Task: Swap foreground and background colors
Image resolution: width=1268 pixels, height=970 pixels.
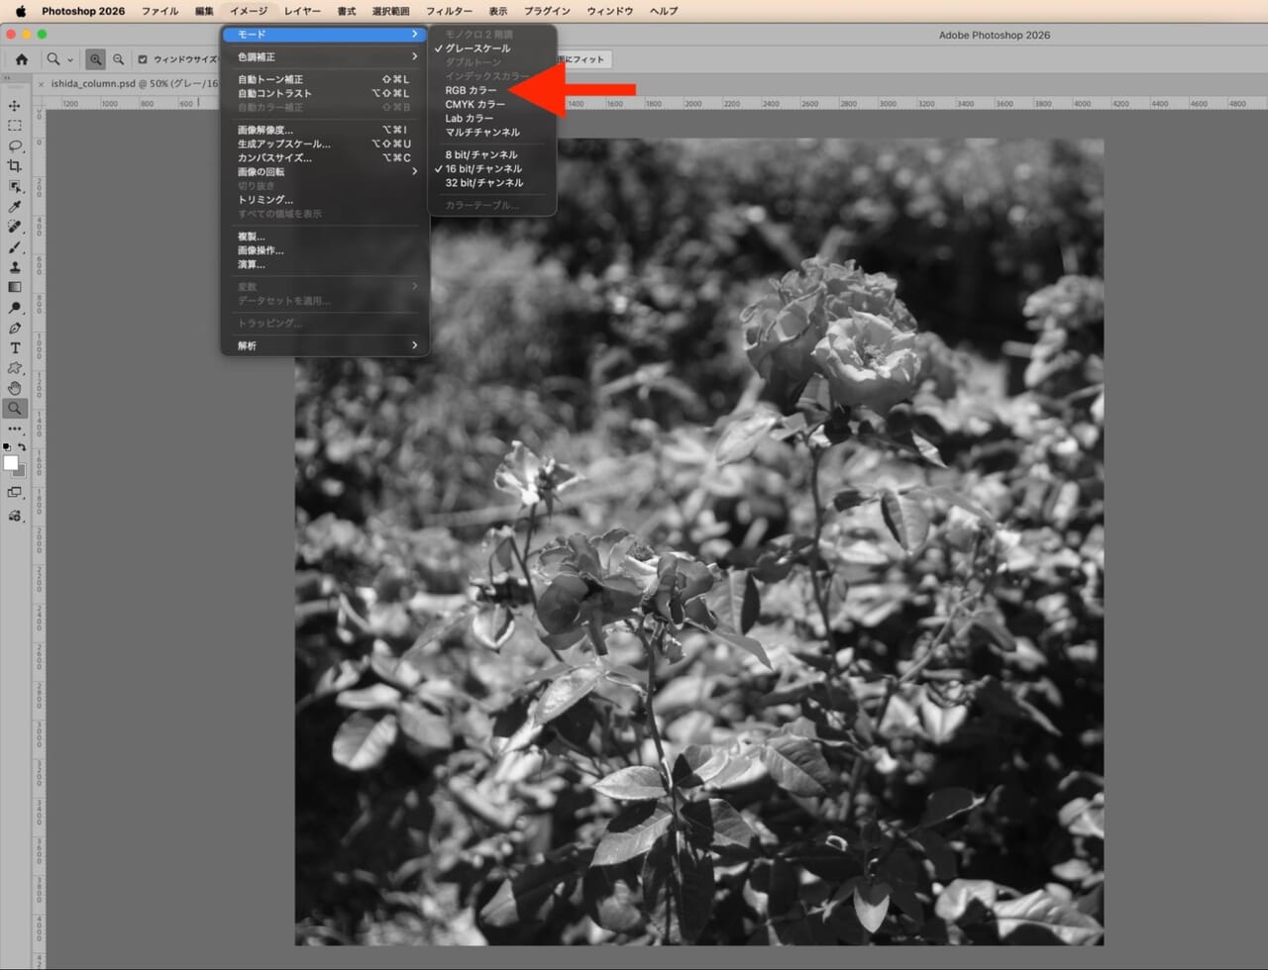Action: pyautogui.click(x=22, y=447)
